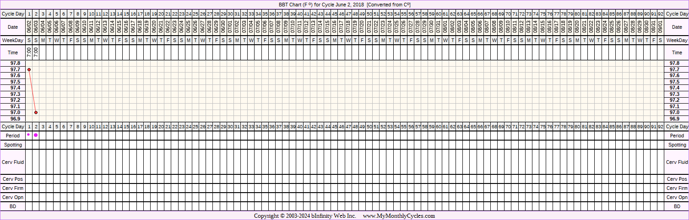Select the small period dot on day 1

point(28,135)
